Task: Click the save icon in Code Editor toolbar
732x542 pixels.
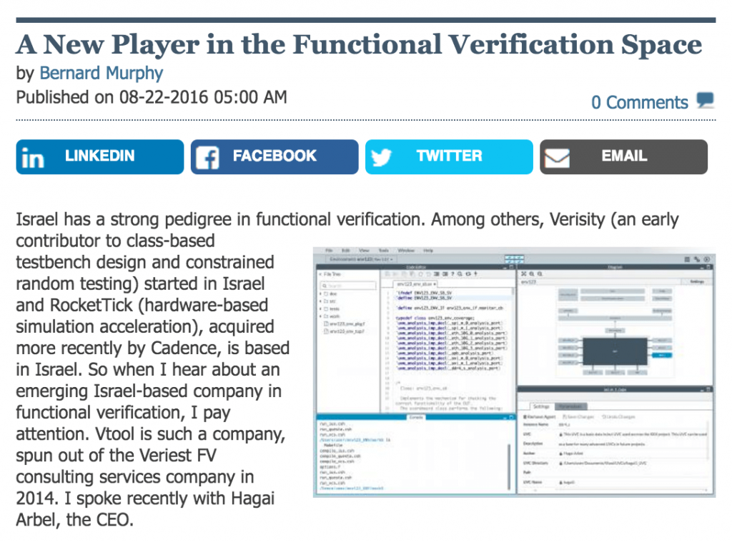Action: (404, 273)
